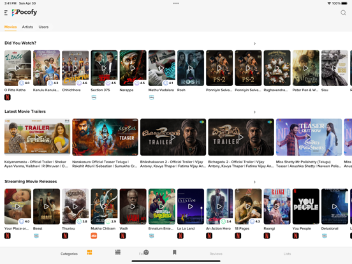Expand the Did You Watch section arrow
Viewport: 352px width, 264px height.
[x=254, y=43]
